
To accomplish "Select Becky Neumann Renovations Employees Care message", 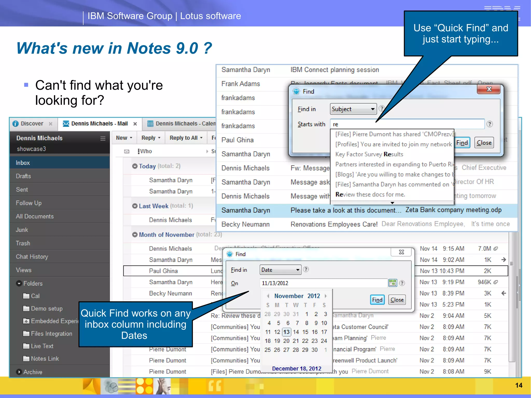I will point(367,224).
